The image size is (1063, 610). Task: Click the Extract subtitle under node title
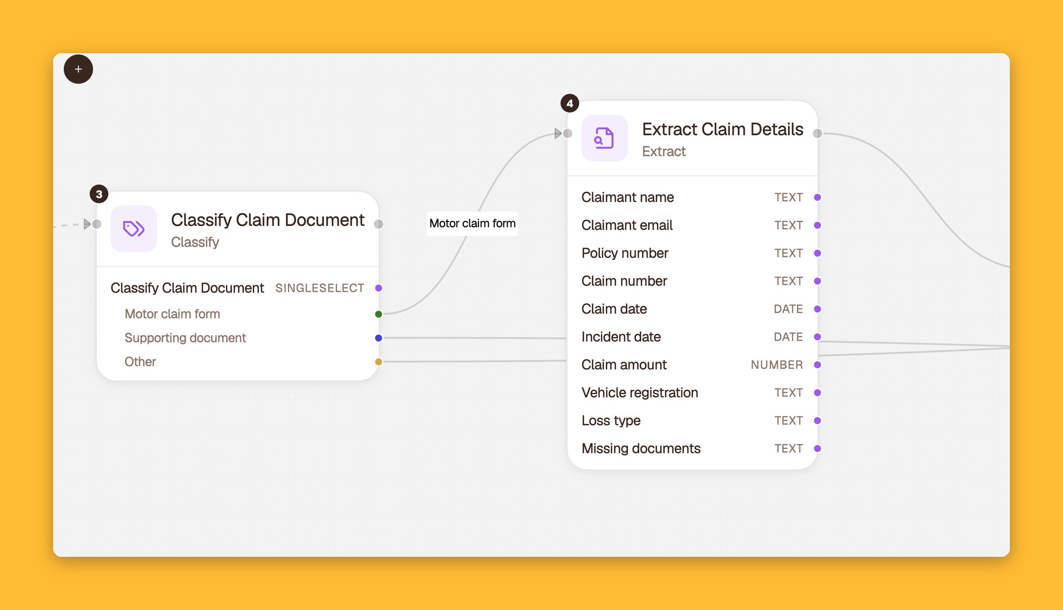point(664,152)
